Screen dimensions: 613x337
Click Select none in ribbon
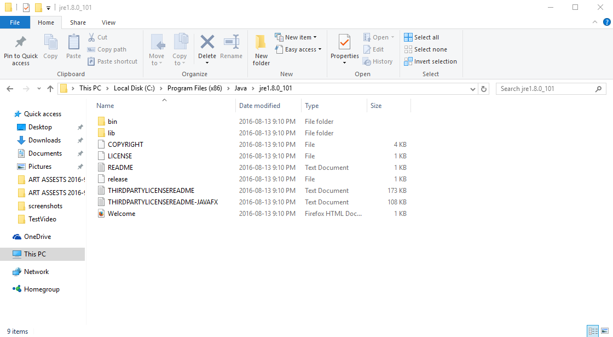tap(425, 49)
